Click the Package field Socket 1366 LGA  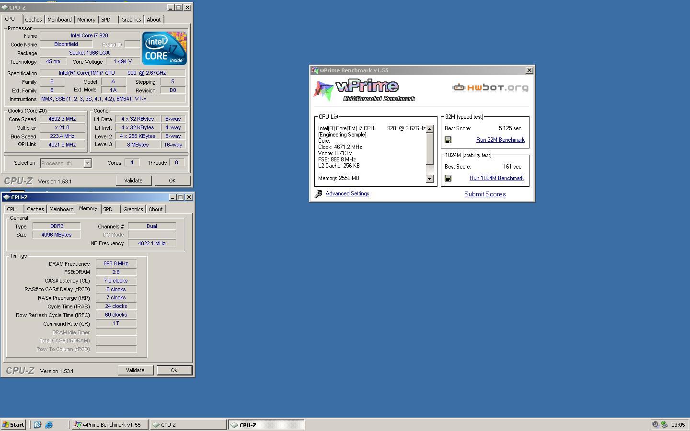[x=90, y=53]
